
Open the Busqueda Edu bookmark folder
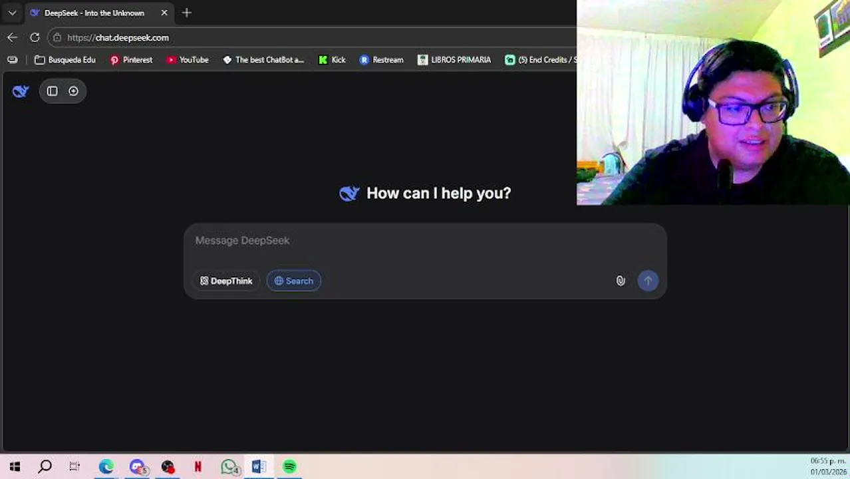(x=65, y=60)
